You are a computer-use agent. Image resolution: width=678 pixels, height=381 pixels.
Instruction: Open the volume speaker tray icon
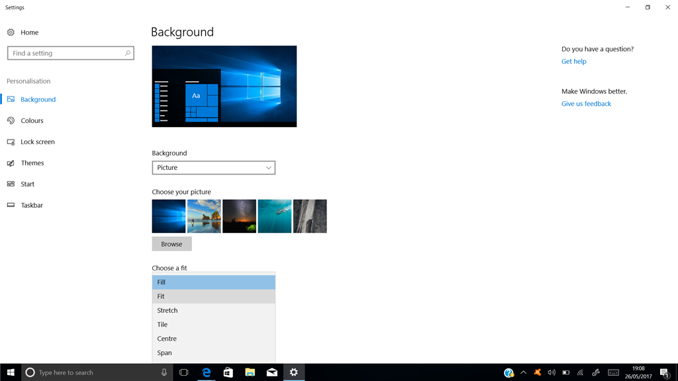[552, 372]
